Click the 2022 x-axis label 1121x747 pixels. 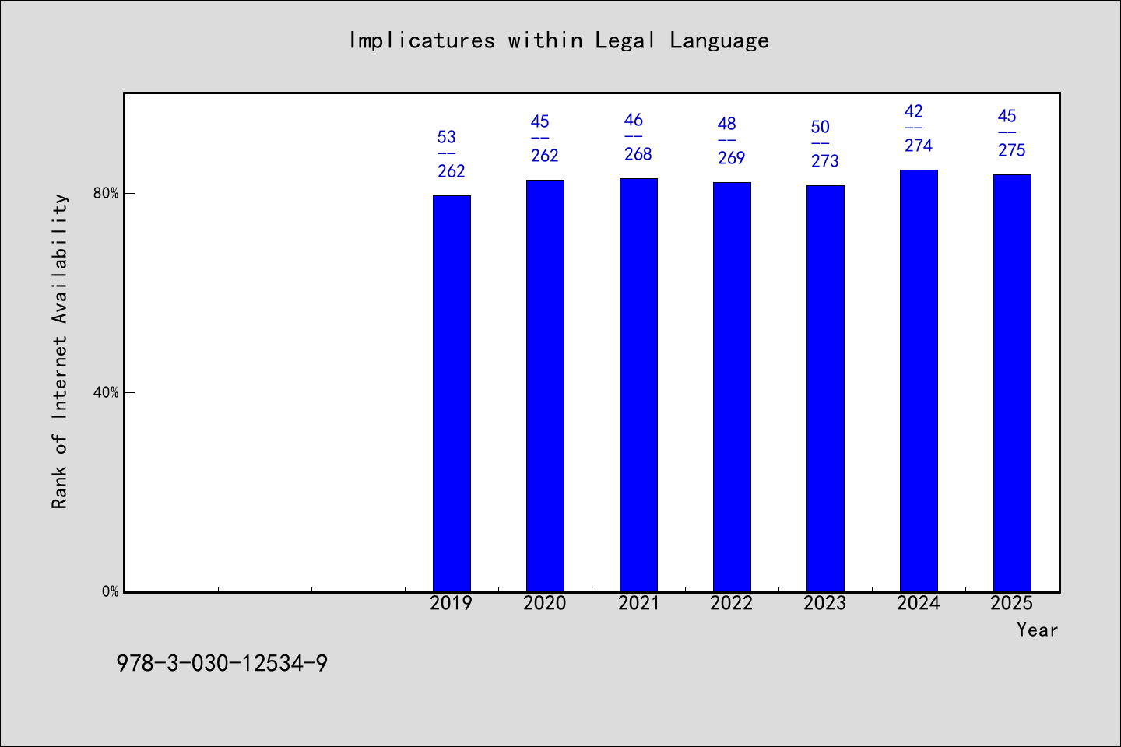[732, 603]
